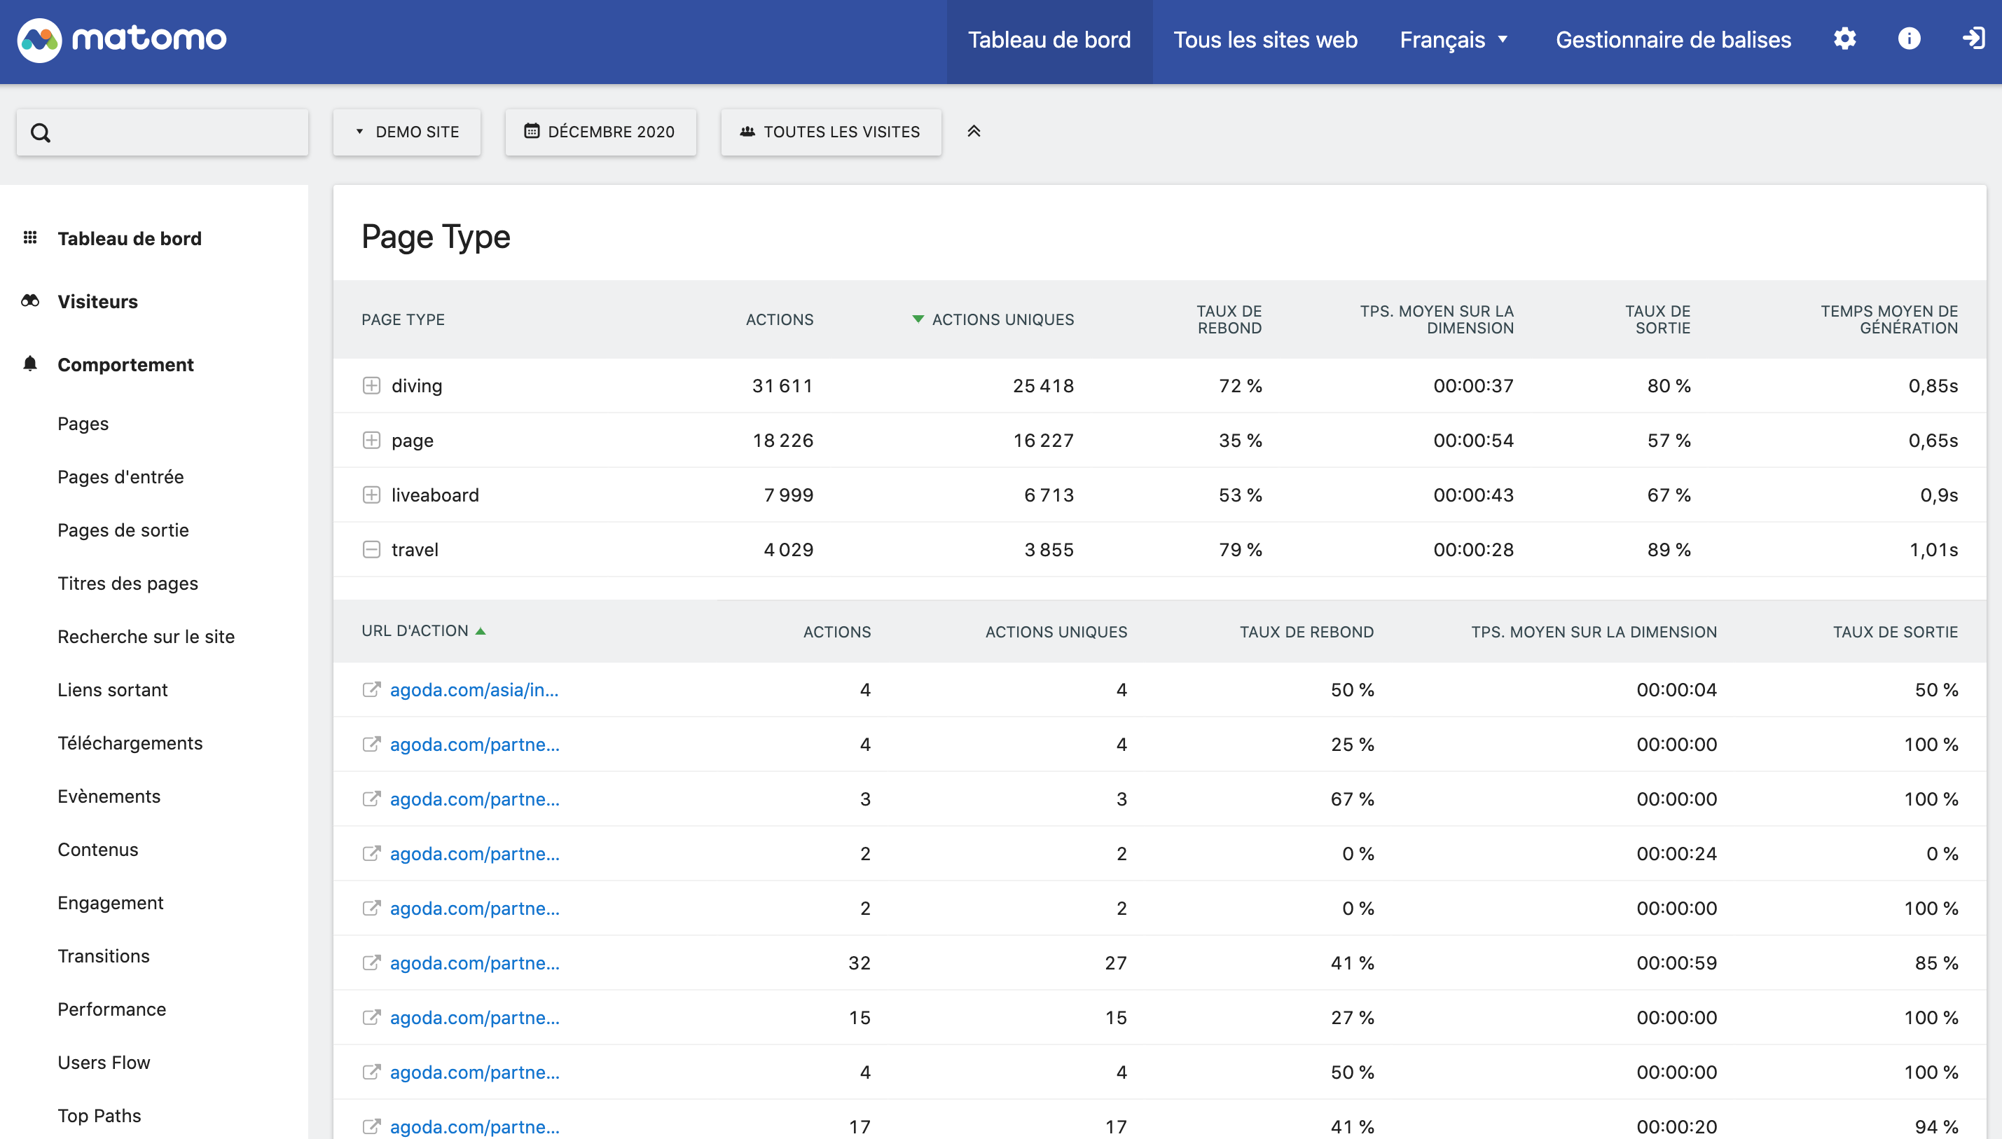Open Evènements report
Viewport: 2002px width, 1139px height.
tap(109, 796)
